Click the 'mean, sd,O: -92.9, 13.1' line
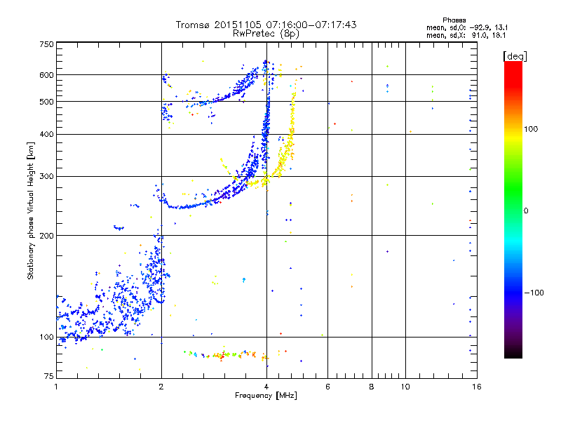The image size is (561, 421). (x=467, y=27)
